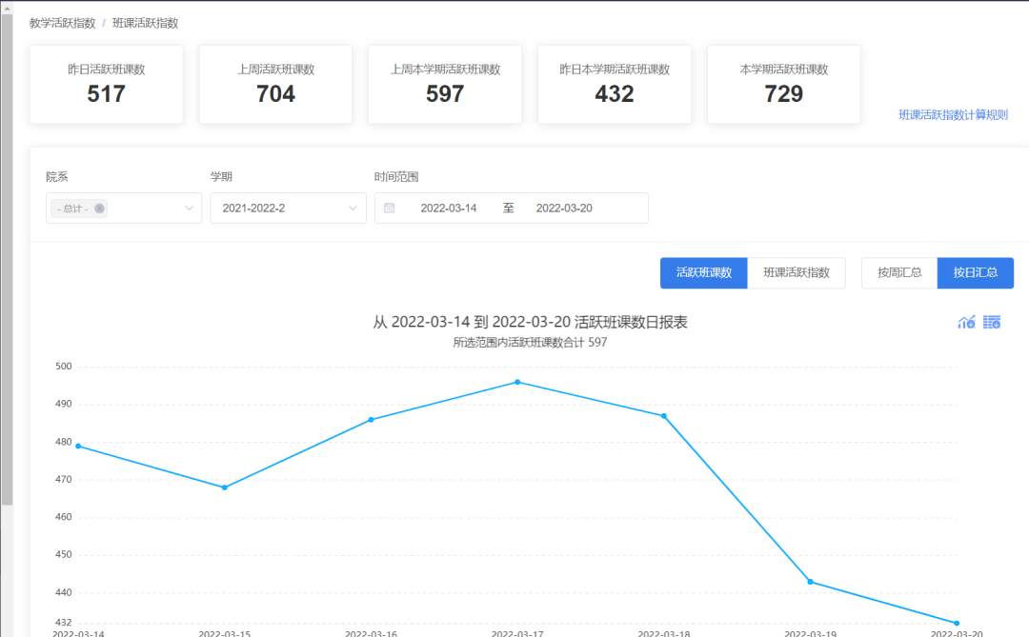This screenshot has height=637, width=1029.
Task: Expand the 院系 dropdown arrow
Action: click(x=189, y=209)
